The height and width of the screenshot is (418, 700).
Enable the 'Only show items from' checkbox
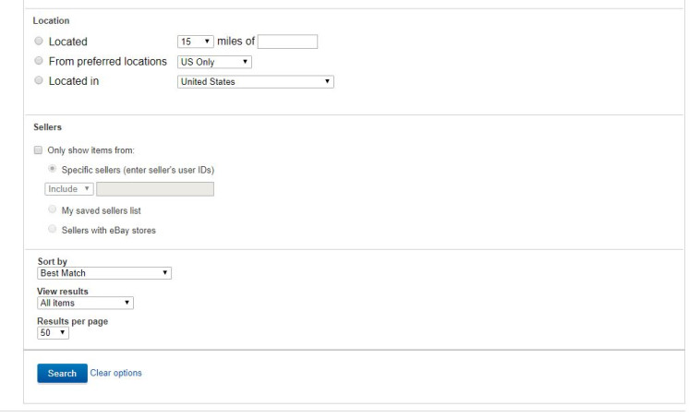(38, 150)
